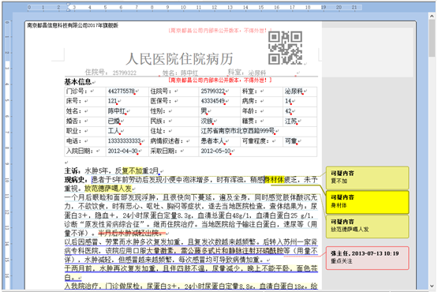Viewport: 438px width, 292px height.
Task: Click the 入院日期 value 2012-04-30
Action: coord(122,151)
